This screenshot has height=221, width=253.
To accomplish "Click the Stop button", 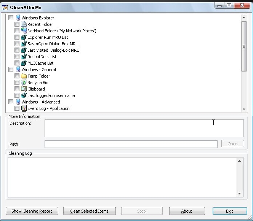I will click(142, 211).
